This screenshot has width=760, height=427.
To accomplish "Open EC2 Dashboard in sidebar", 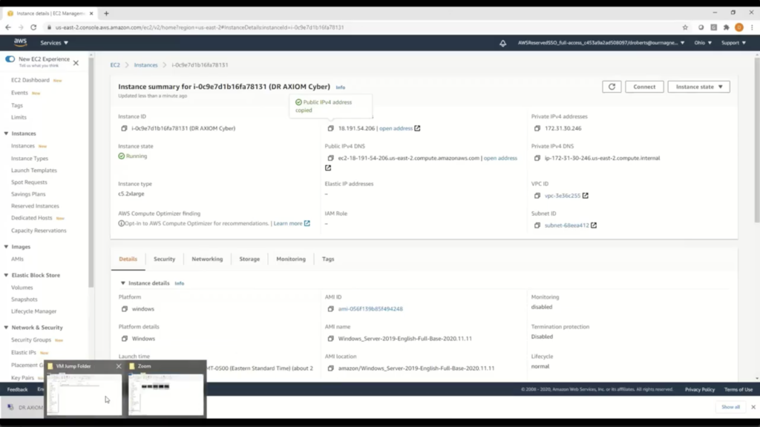I will [30, 80].
